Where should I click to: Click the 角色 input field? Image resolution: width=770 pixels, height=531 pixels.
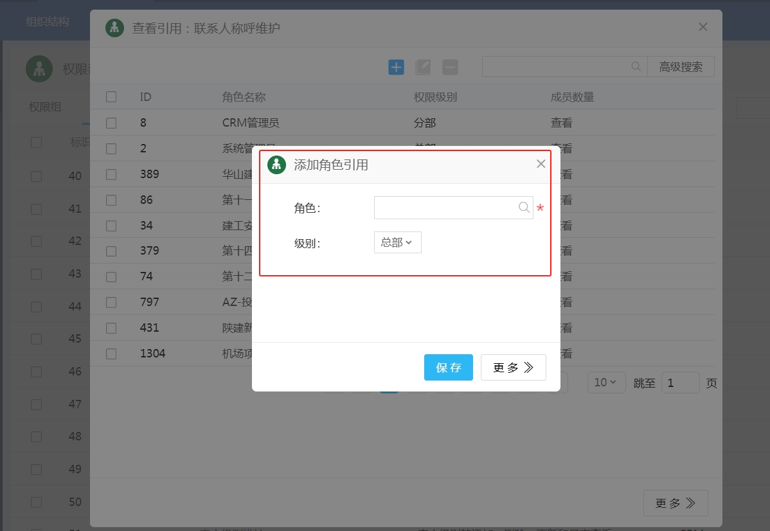(446, 208)
